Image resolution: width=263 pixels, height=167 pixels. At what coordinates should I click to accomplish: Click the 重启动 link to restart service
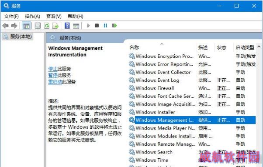click(55, 82)
